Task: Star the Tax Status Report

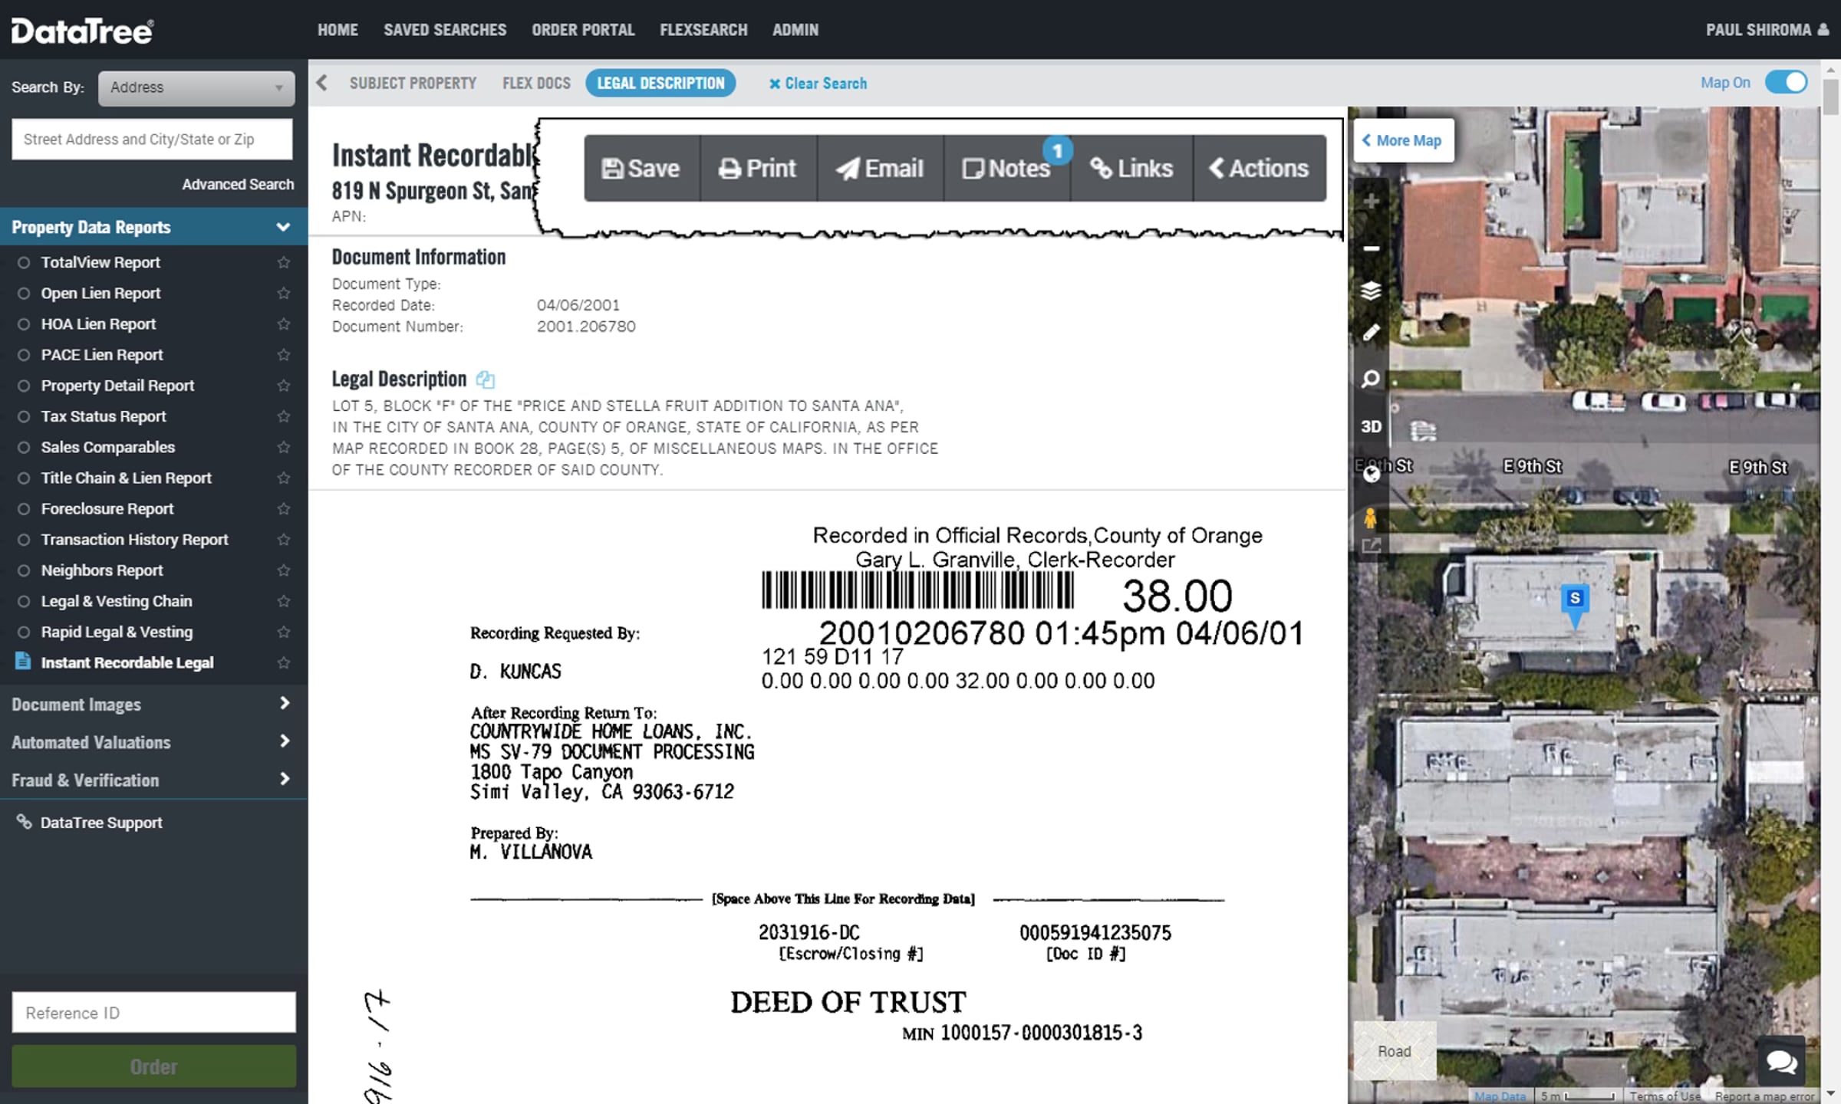Action: tap(284, 416)
